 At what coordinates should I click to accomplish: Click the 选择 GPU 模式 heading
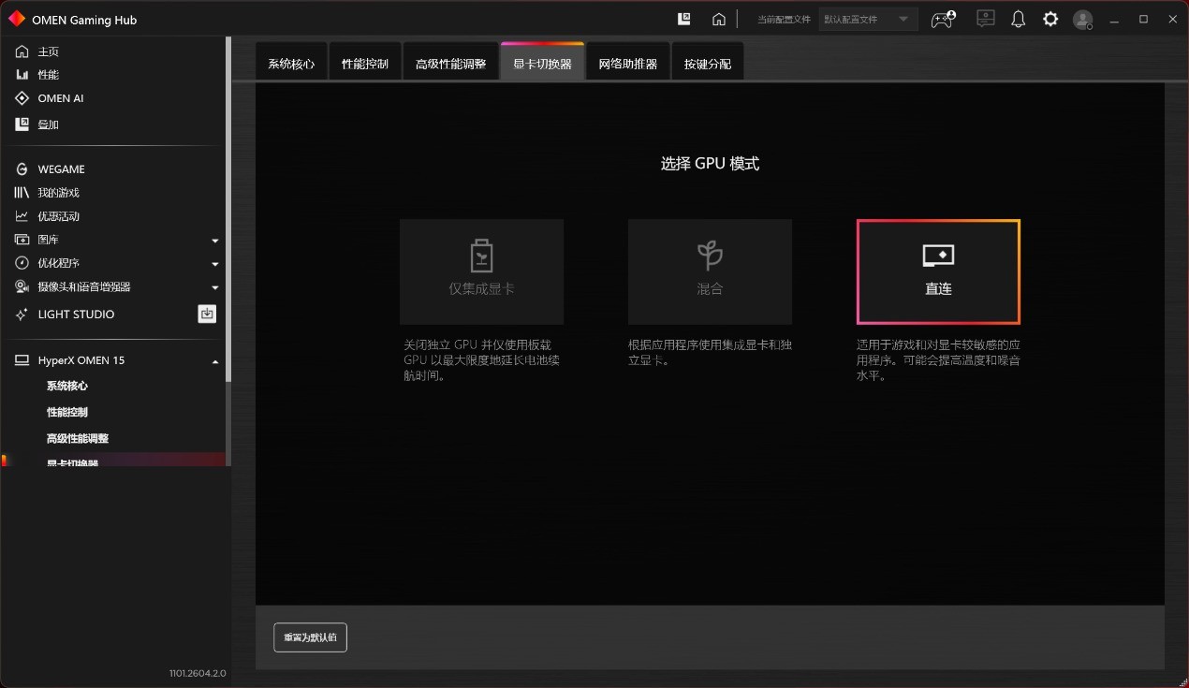point(710,164)
